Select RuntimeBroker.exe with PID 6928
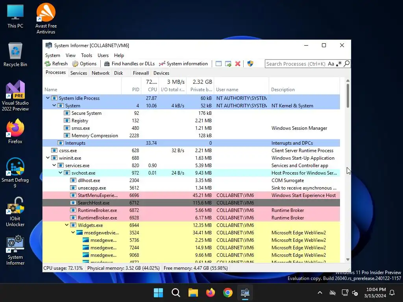 (191, 217)
